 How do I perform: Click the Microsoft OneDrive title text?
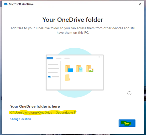21,4
